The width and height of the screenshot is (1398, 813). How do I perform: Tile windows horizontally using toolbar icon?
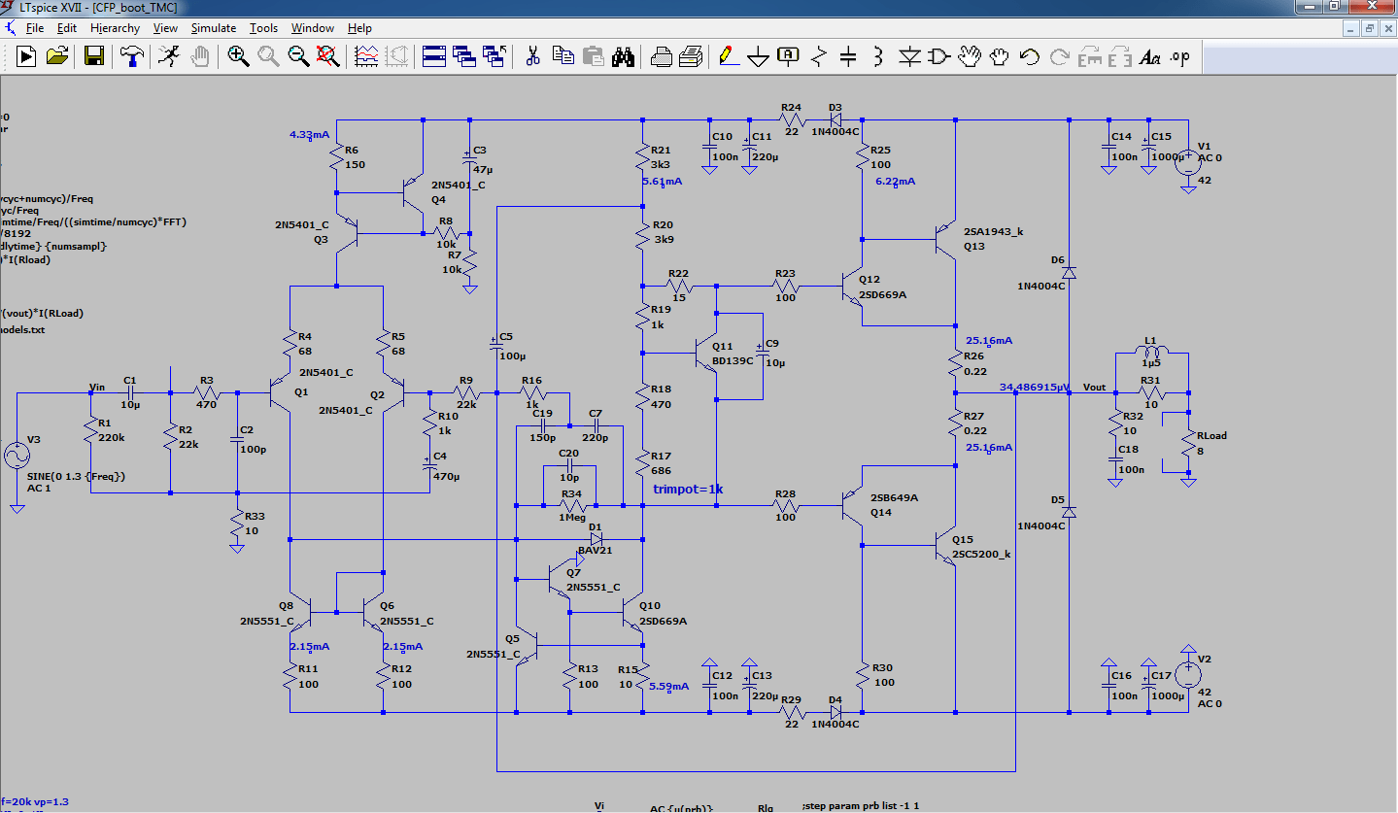point(433,56)
